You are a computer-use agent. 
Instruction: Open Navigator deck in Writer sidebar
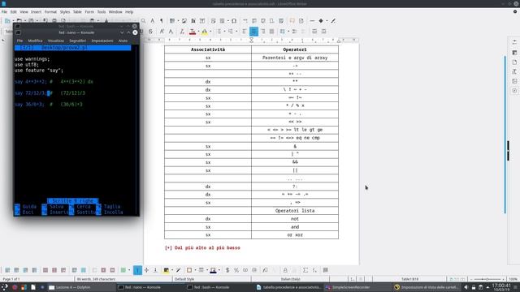point(514,90)
